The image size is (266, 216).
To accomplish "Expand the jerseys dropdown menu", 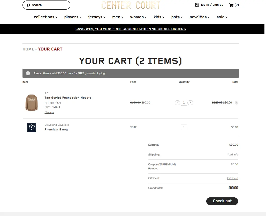I will 97,17.
